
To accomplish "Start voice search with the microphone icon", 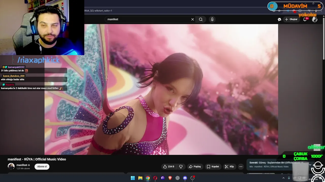I will tap(212, 19).
